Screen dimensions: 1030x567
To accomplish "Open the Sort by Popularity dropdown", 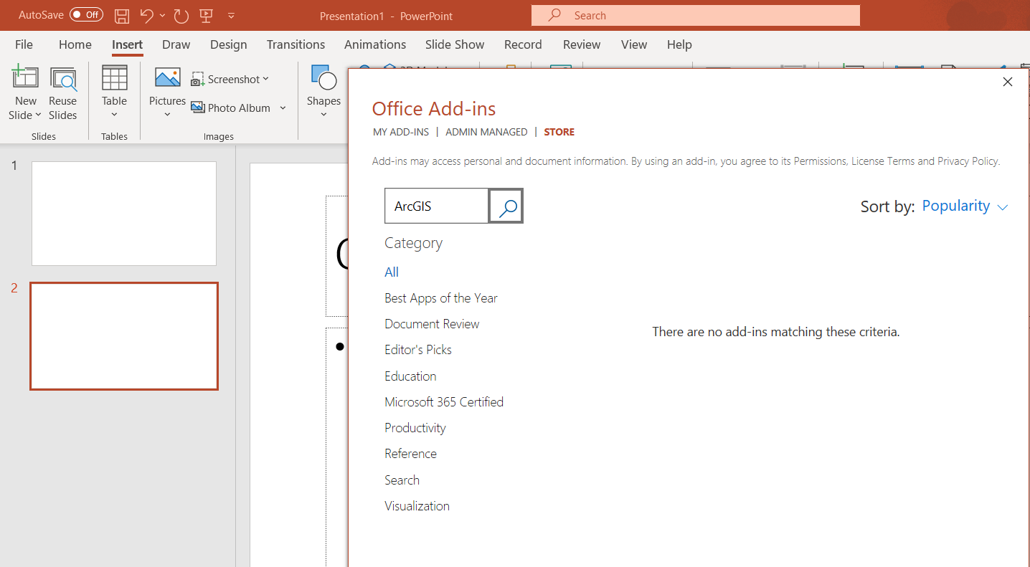I will tap(965, 206).
